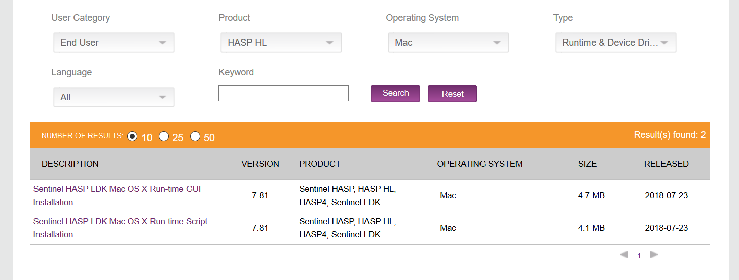
Task: Click page number 1 in pagination
Action: coord(639,256)
